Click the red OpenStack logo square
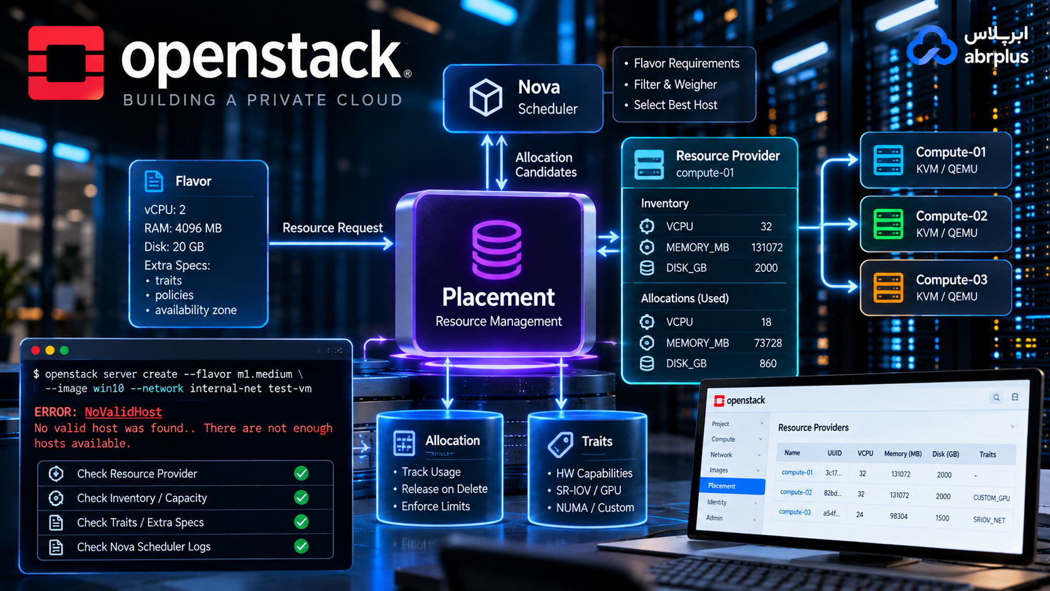 pos(66,63)
